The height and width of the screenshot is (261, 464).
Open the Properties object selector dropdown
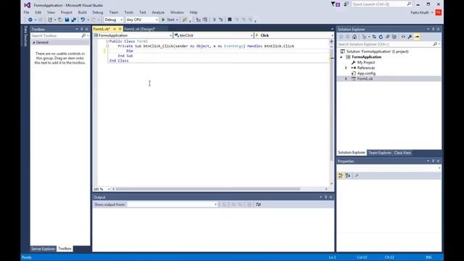pos(439,168)
